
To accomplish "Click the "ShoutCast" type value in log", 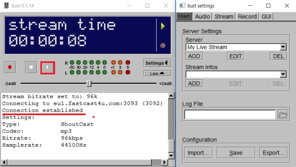I will coord(77,124).
